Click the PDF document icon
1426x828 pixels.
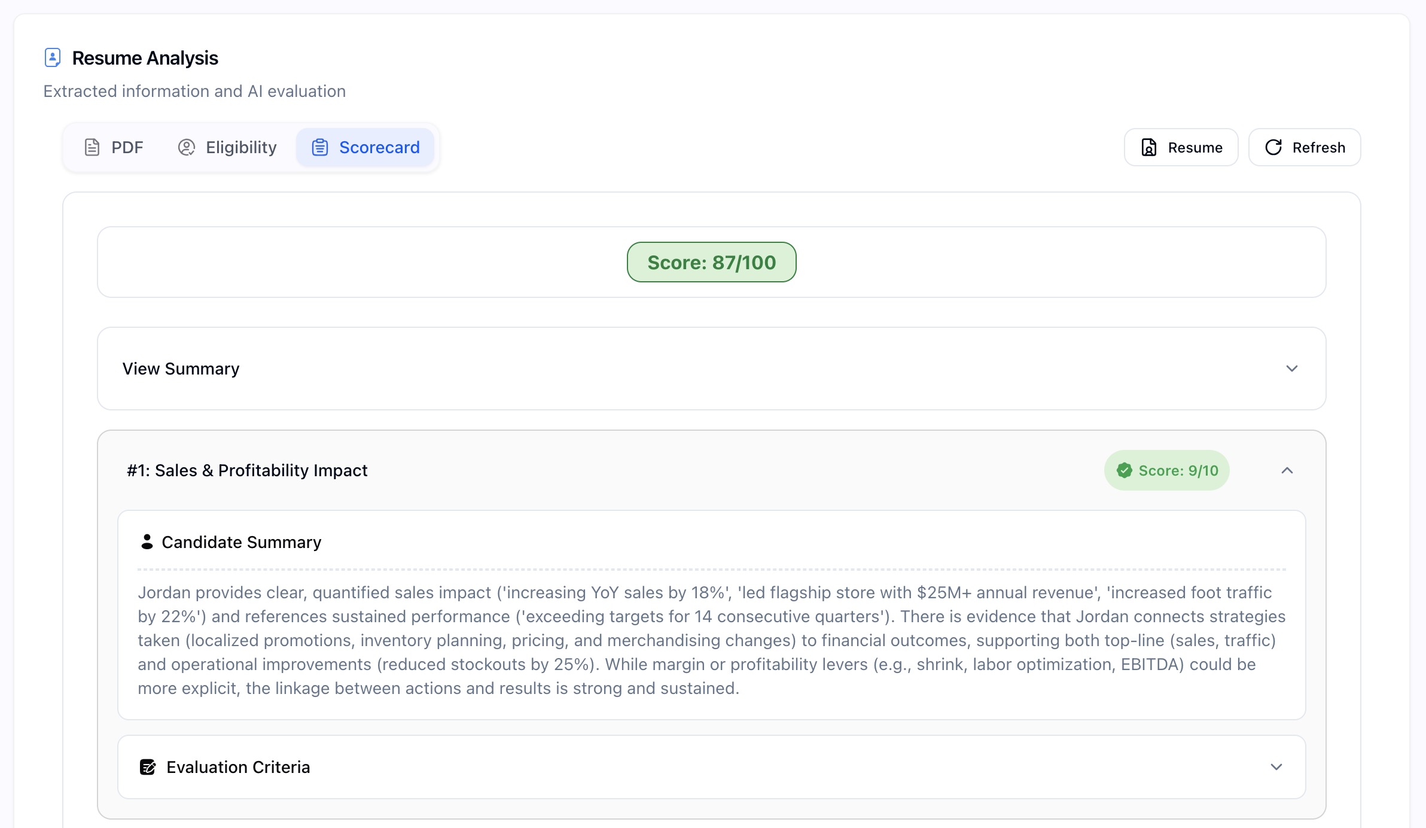tap(92, 147)
